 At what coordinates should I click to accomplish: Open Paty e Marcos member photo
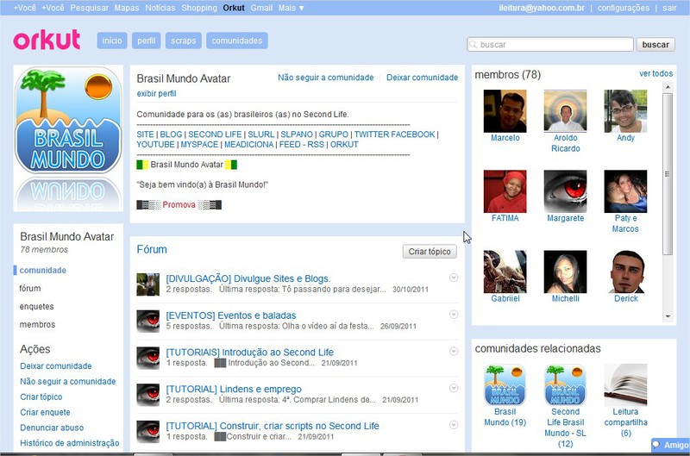[x=625, y=191]
